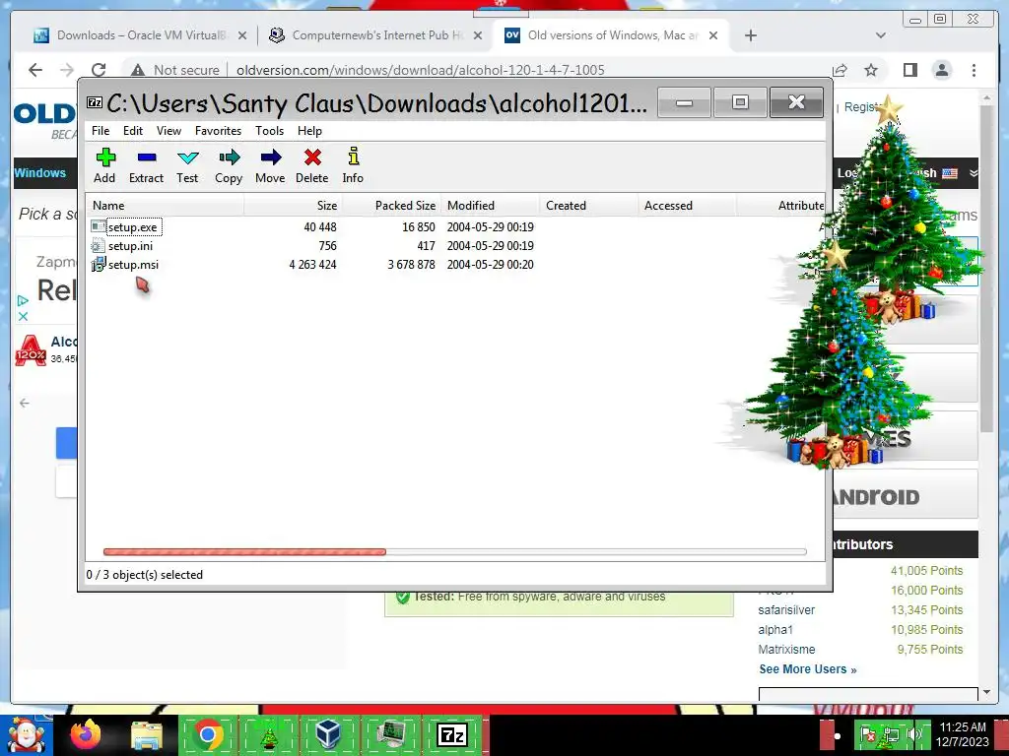
Task: Click the oldversion.com address bar
Action: coord(420,70)
